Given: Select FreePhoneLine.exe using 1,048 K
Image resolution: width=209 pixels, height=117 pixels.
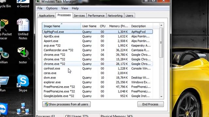Looking at the screenshot, I should 98,91.
